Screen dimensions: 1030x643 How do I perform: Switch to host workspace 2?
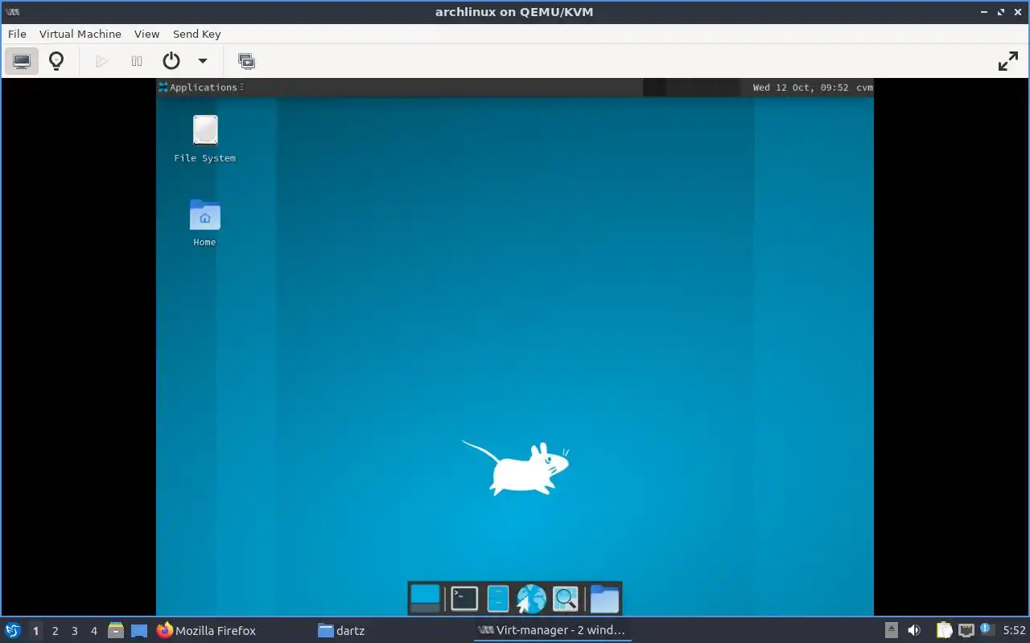coord(55,630)
